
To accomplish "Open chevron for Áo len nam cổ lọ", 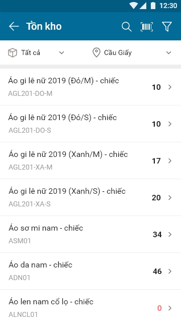I will [x=170, y=308].
